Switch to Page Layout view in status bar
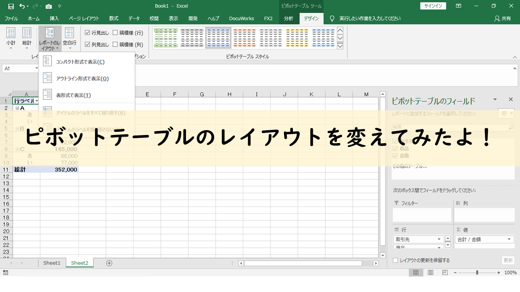520x292 pixels. click(430, 272)
